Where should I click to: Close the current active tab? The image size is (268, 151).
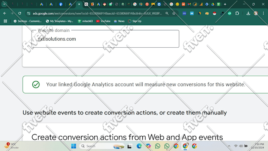[79, 4]
